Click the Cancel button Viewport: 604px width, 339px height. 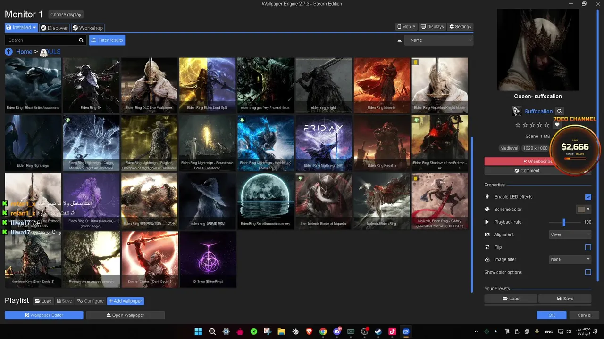click(584, 315)
